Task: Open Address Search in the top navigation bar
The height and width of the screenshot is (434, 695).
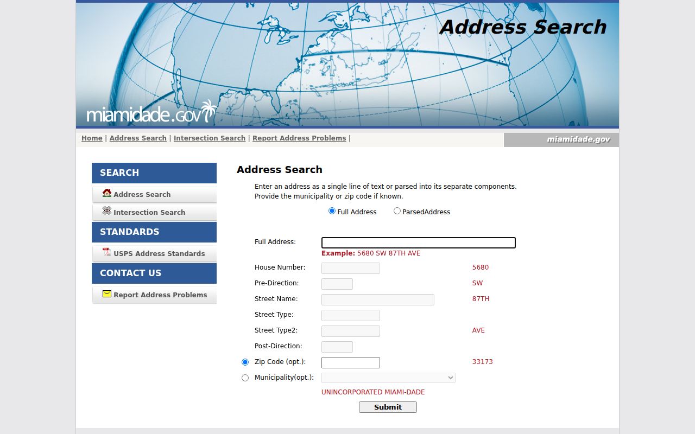Action: coord(138,138)
